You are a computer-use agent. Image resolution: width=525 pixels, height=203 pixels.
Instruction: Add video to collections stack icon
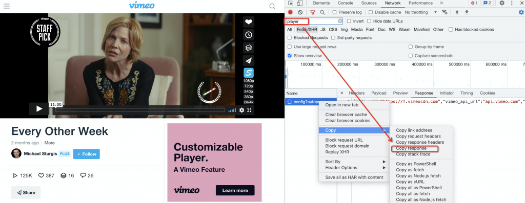(249, 48)
